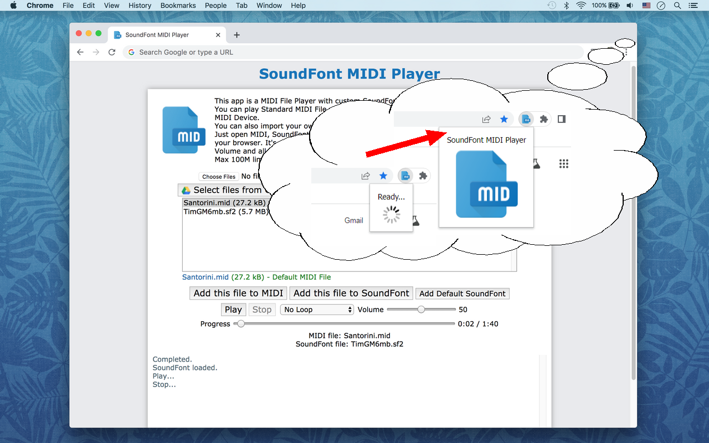Go back in browser
The width and height of the screenshot is (709, 443).
80,52
